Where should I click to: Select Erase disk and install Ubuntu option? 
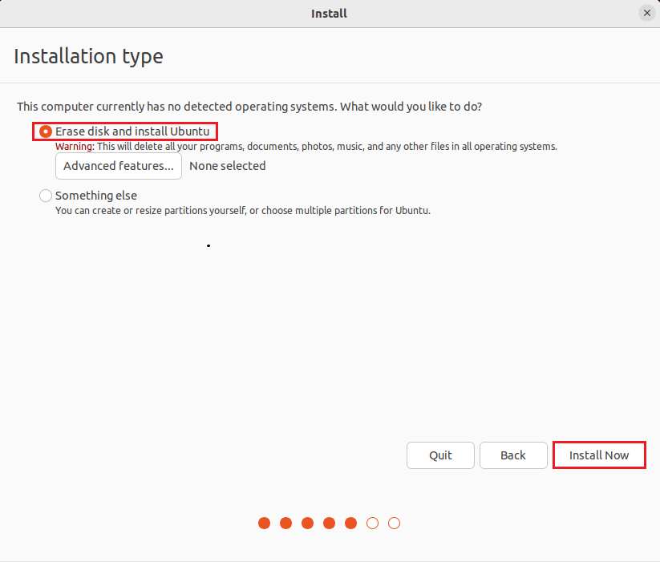(46, 131)
